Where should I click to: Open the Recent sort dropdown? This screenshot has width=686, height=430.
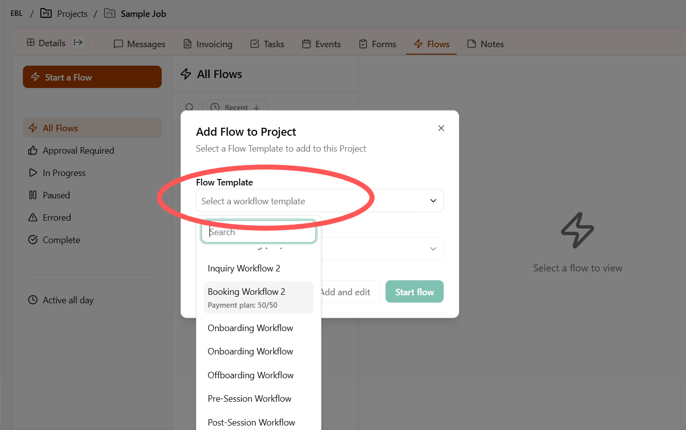[x=235, y=107]
